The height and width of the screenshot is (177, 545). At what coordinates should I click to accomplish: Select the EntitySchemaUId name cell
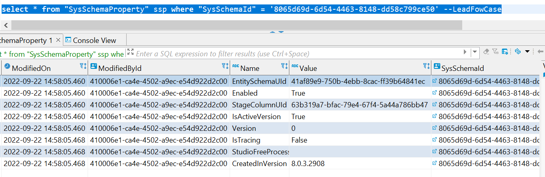tap(259, 81)
